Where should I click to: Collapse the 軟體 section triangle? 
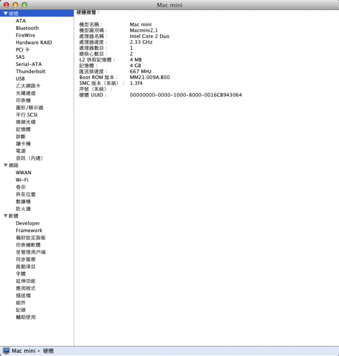tap(5, 216)
